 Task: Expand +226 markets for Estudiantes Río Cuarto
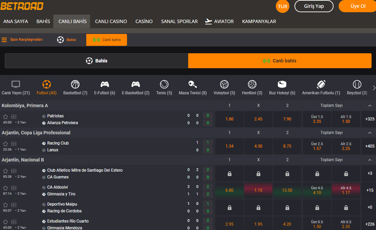click(370, 224)
